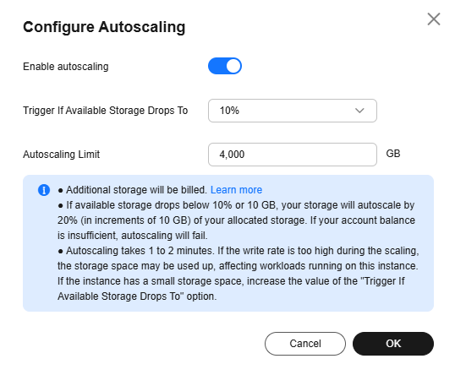Click the GB unit label beside input

point(393,154)
